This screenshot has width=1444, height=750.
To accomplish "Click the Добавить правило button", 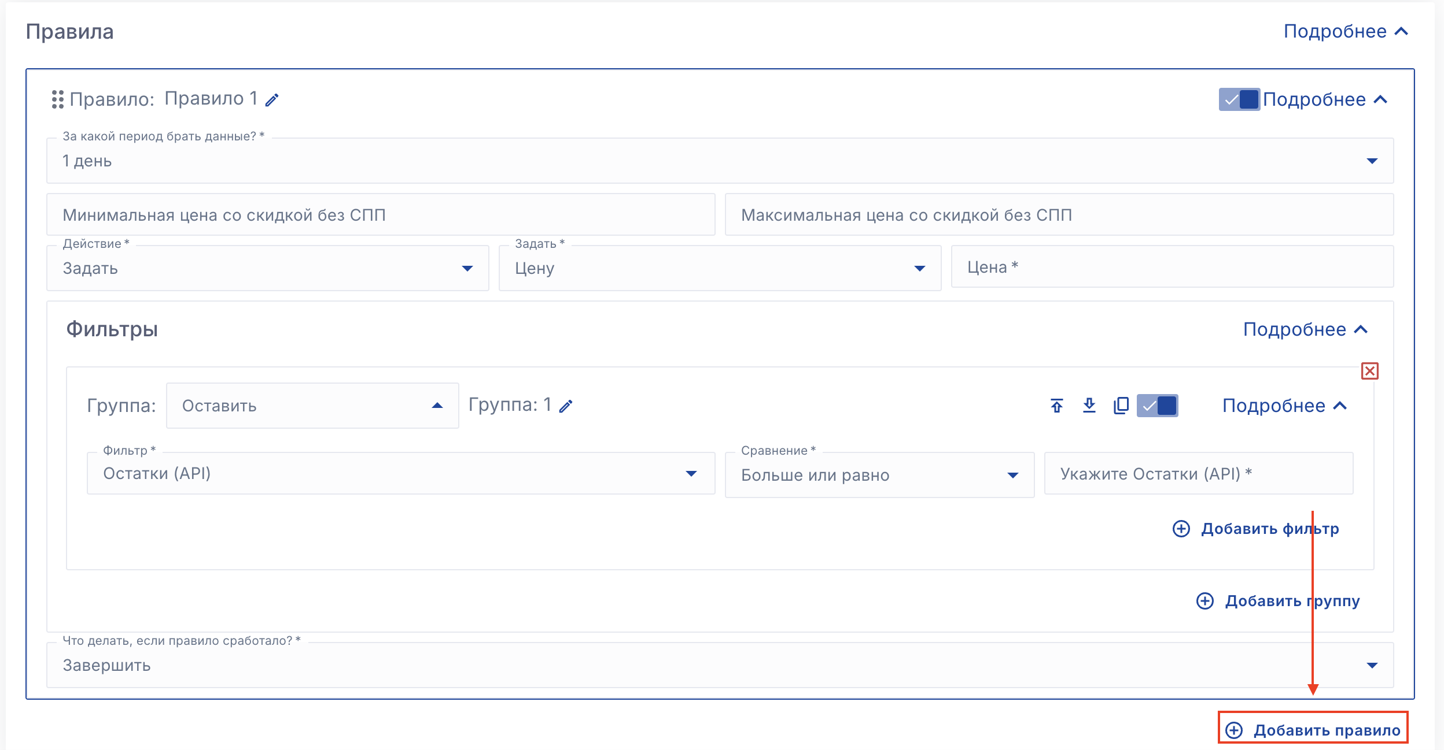I will click(1313, 730).
